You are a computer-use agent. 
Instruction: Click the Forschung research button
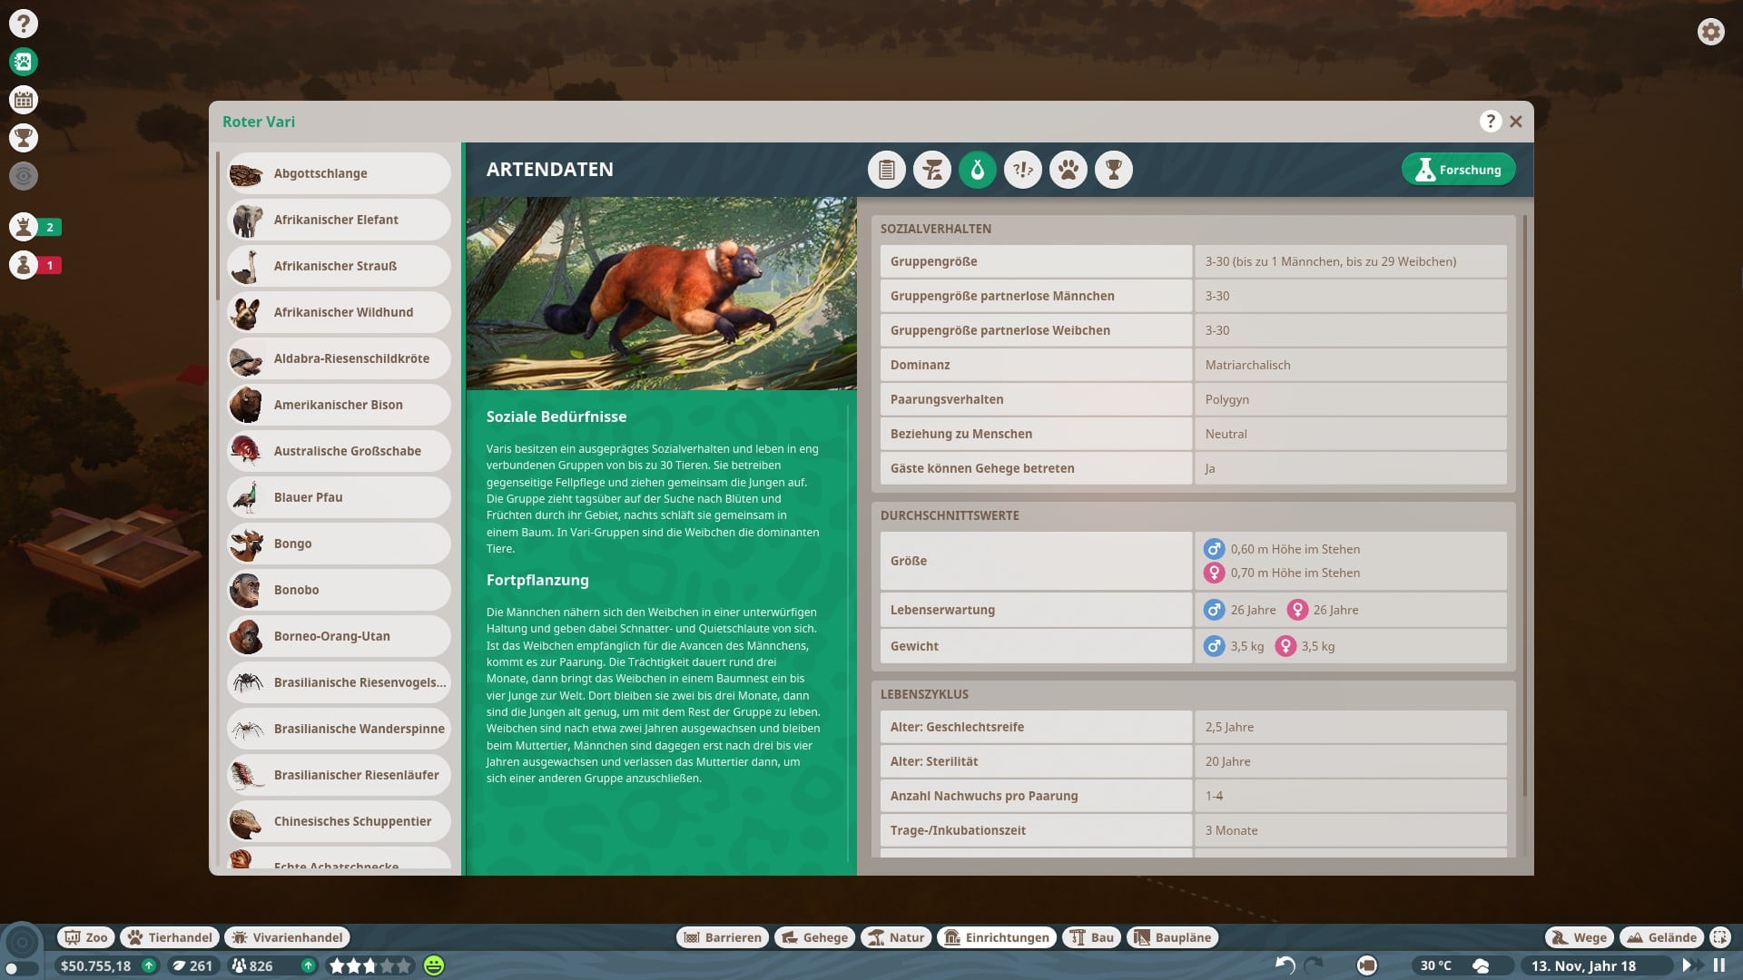[x=1458, y=170]
